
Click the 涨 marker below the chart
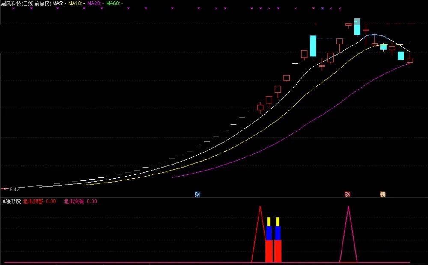[348, 194]
